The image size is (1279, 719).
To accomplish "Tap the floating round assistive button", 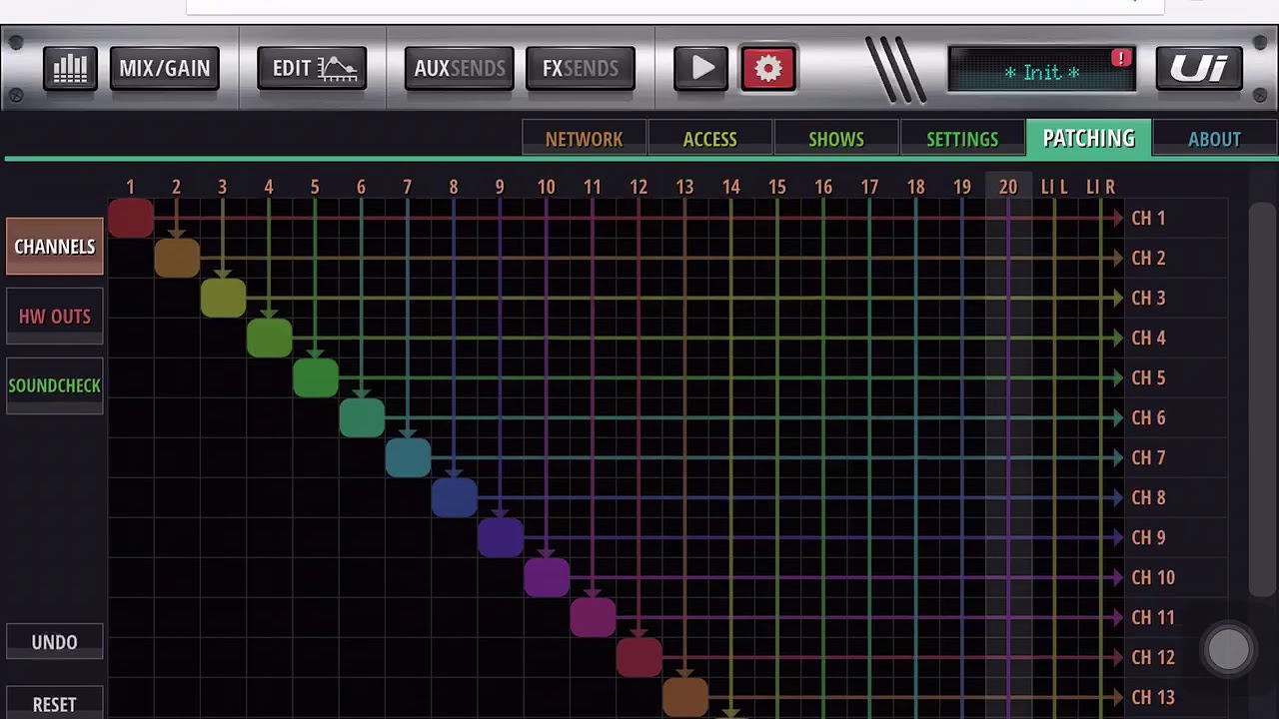I will coord(1228,650).
